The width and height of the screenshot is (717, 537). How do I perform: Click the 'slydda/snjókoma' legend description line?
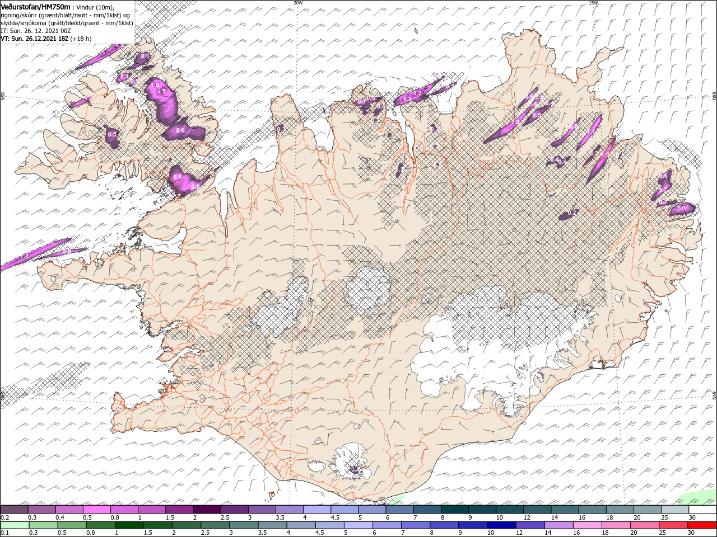tap(67, 23)
